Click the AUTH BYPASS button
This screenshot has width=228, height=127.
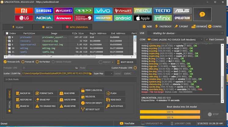click(x=115, y=106)
